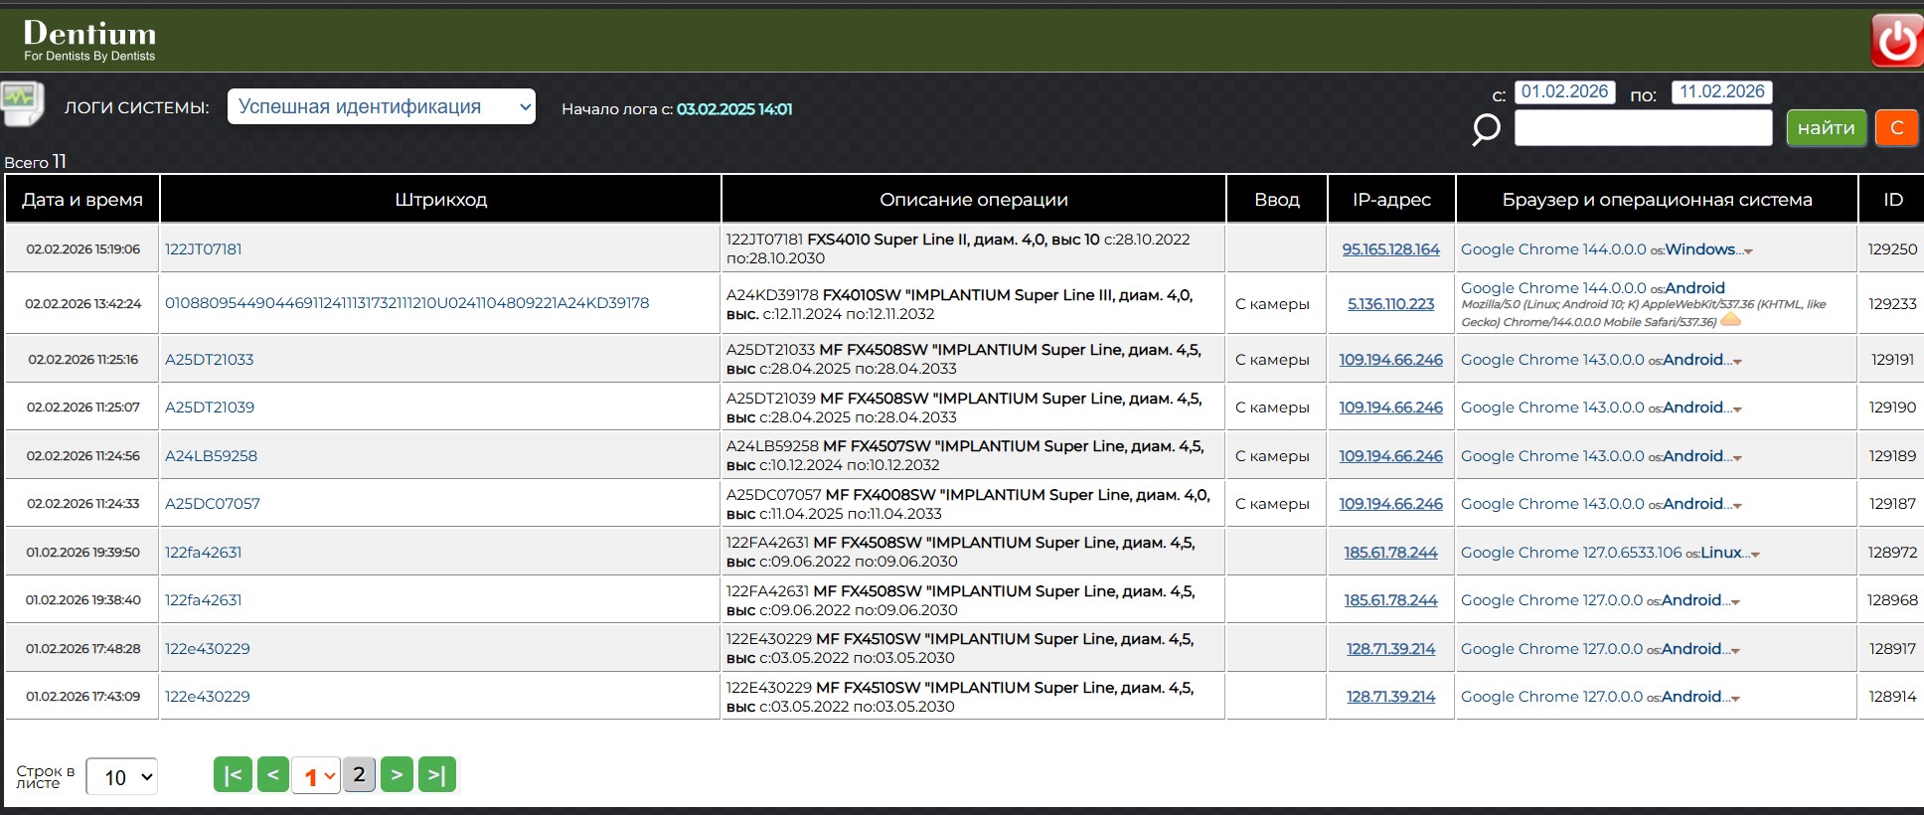This screenshot has height=815, width=1924.
Task: Open the current page number dropdown
Action: click(x=316, y=775)
